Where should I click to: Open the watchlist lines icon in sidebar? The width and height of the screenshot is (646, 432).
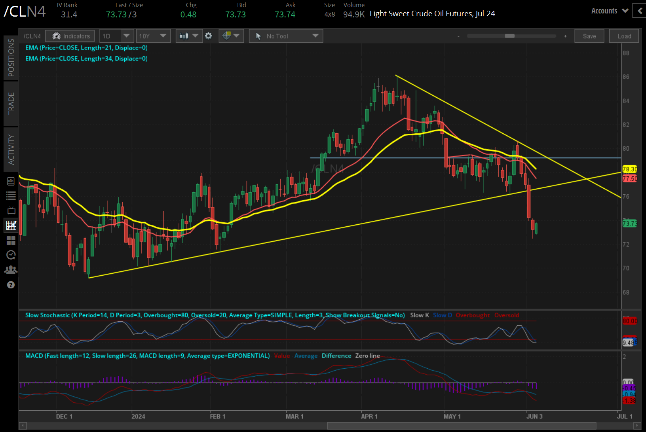[11, 195]
